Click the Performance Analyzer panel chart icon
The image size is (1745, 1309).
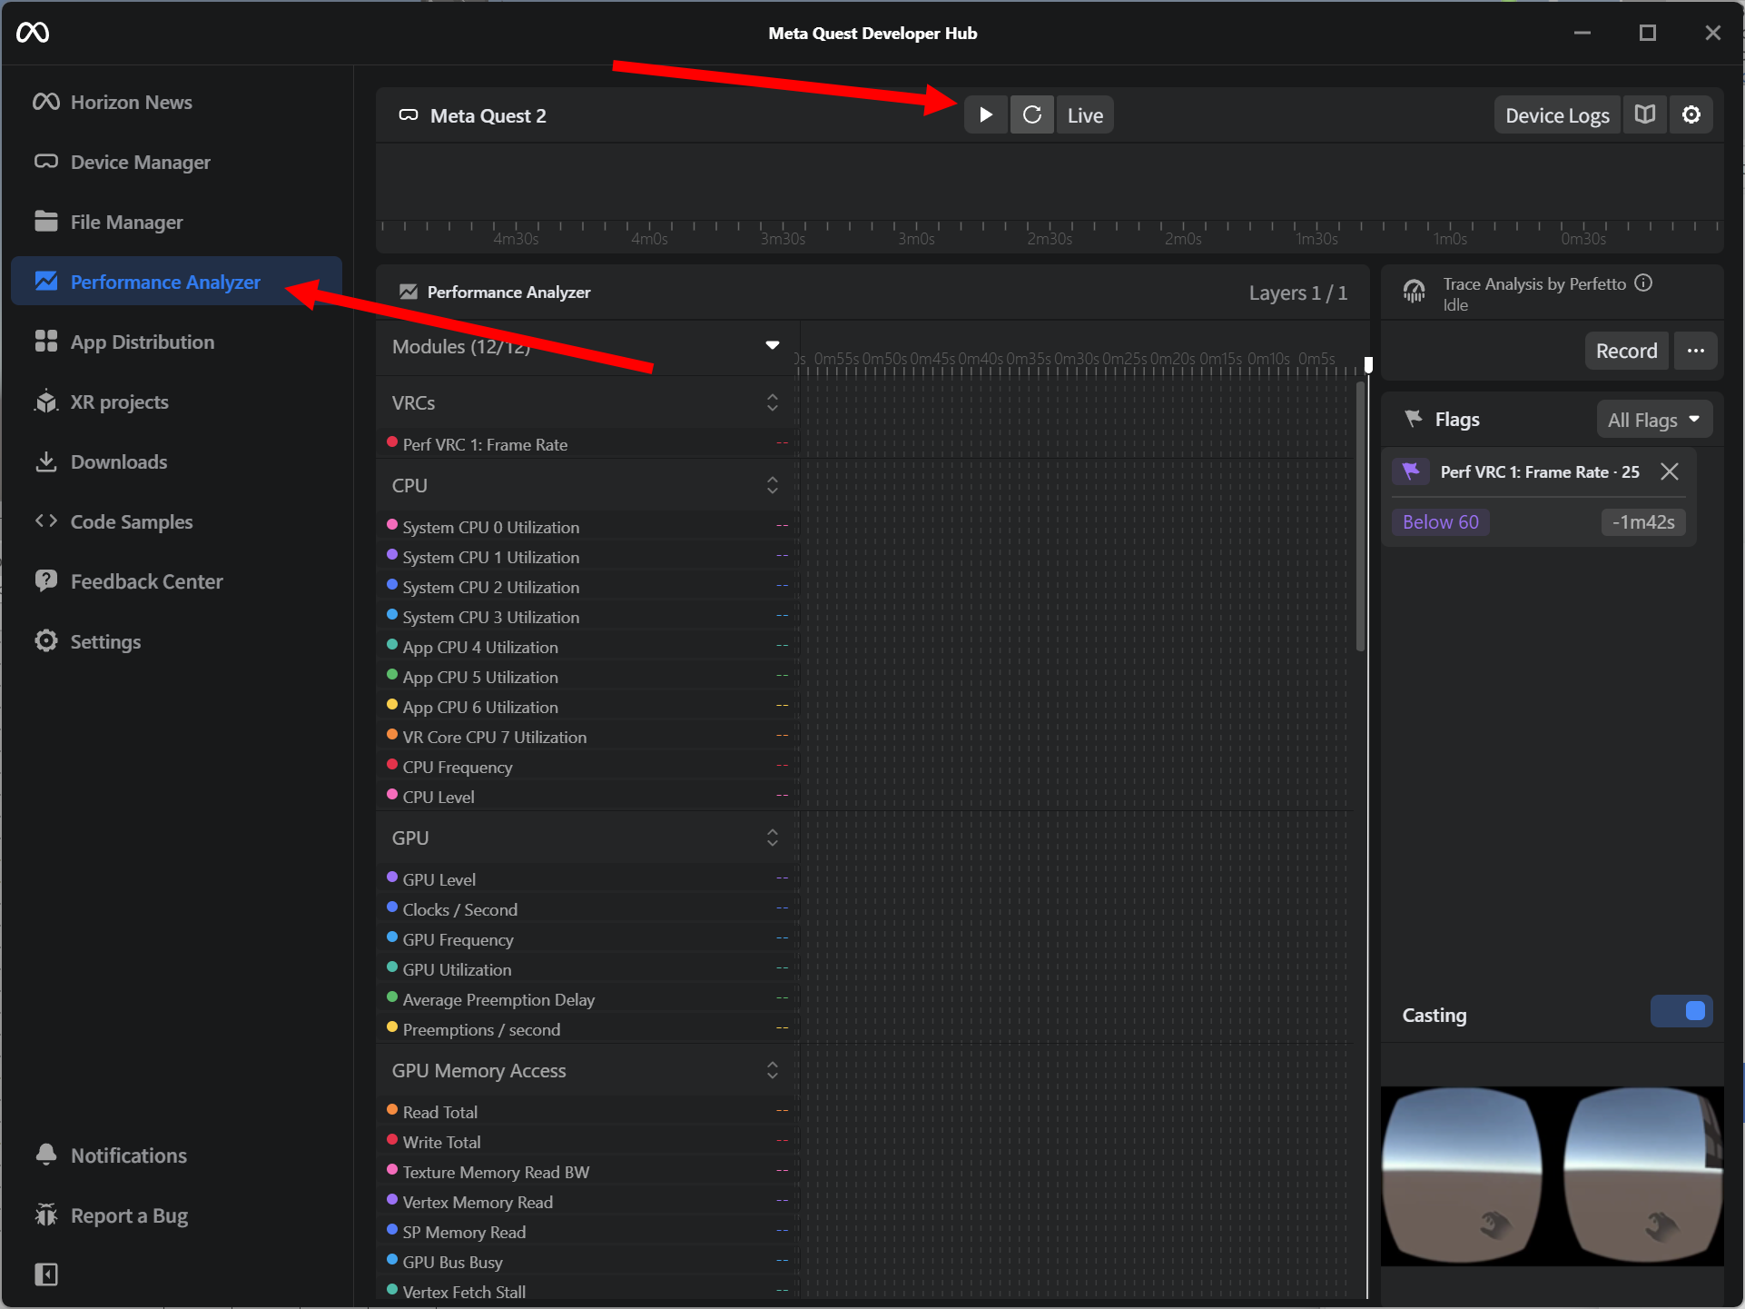tap(409, 292)
